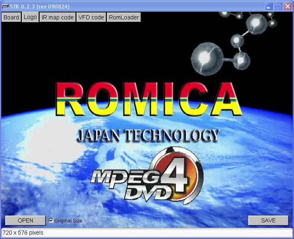
Task: Switch to the Board tab
Action: click(11, 17)
